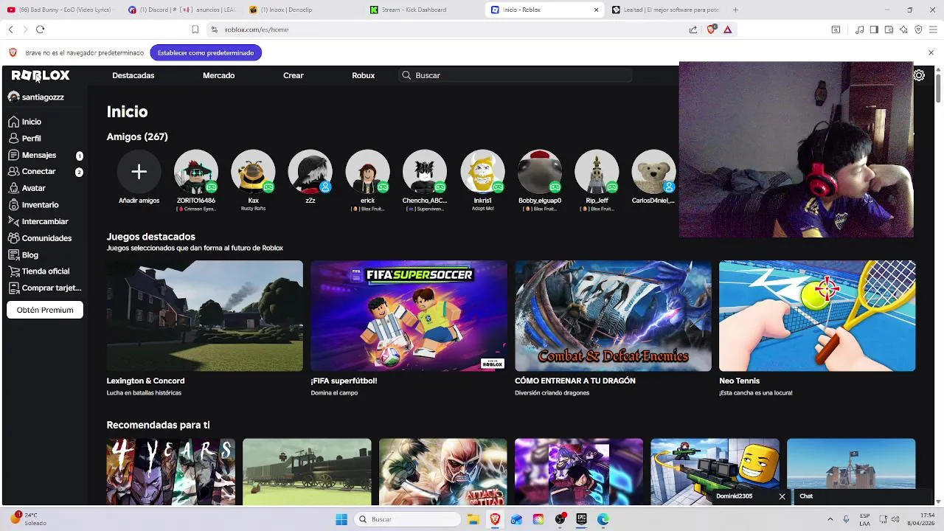Open the Lexington & Concord game thumbnail
Viewport: 944px width, 531px height.
coord(204,316)
